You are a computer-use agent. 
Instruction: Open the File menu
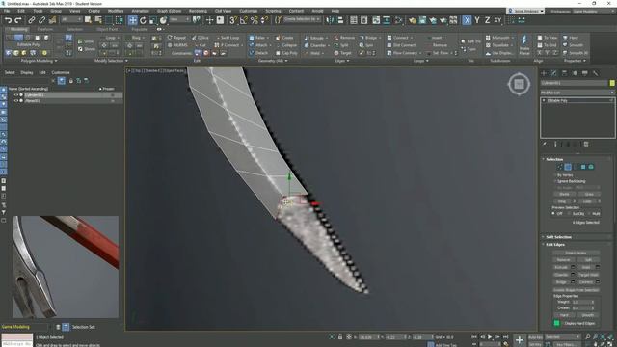(7, 11)
